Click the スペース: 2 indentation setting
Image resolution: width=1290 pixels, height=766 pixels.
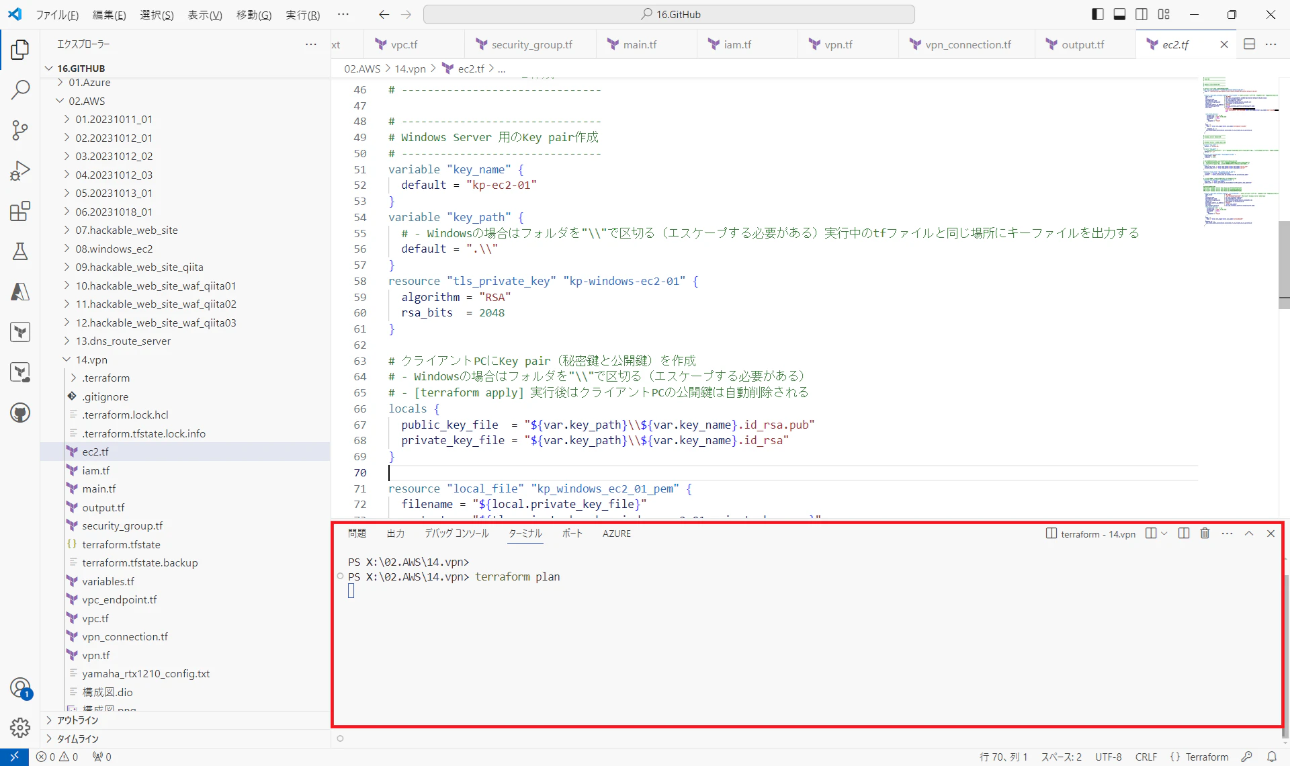coord(1062,757)
